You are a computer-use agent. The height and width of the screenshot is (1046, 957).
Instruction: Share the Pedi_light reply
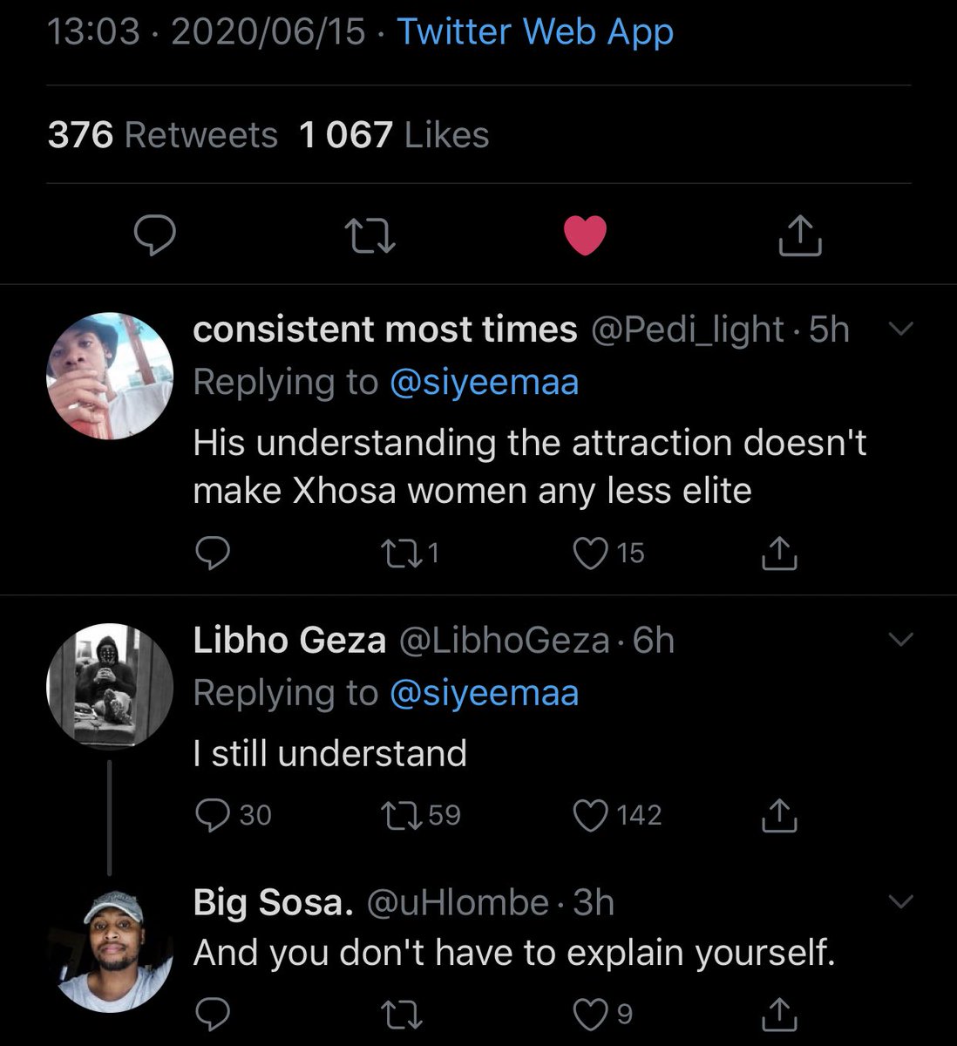(x=778, y=553)
